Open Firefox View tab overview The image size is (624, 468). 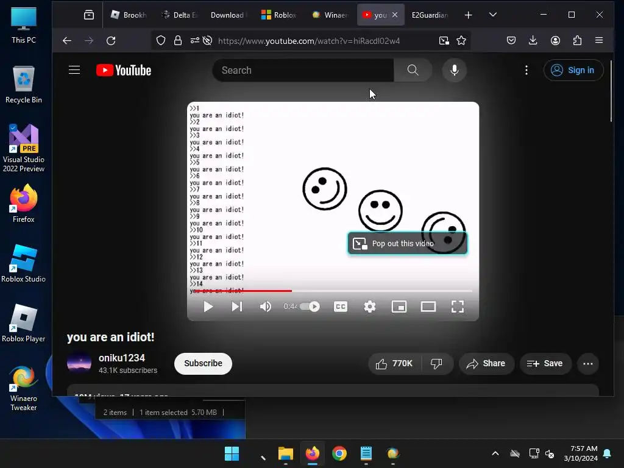coord(89,15)
